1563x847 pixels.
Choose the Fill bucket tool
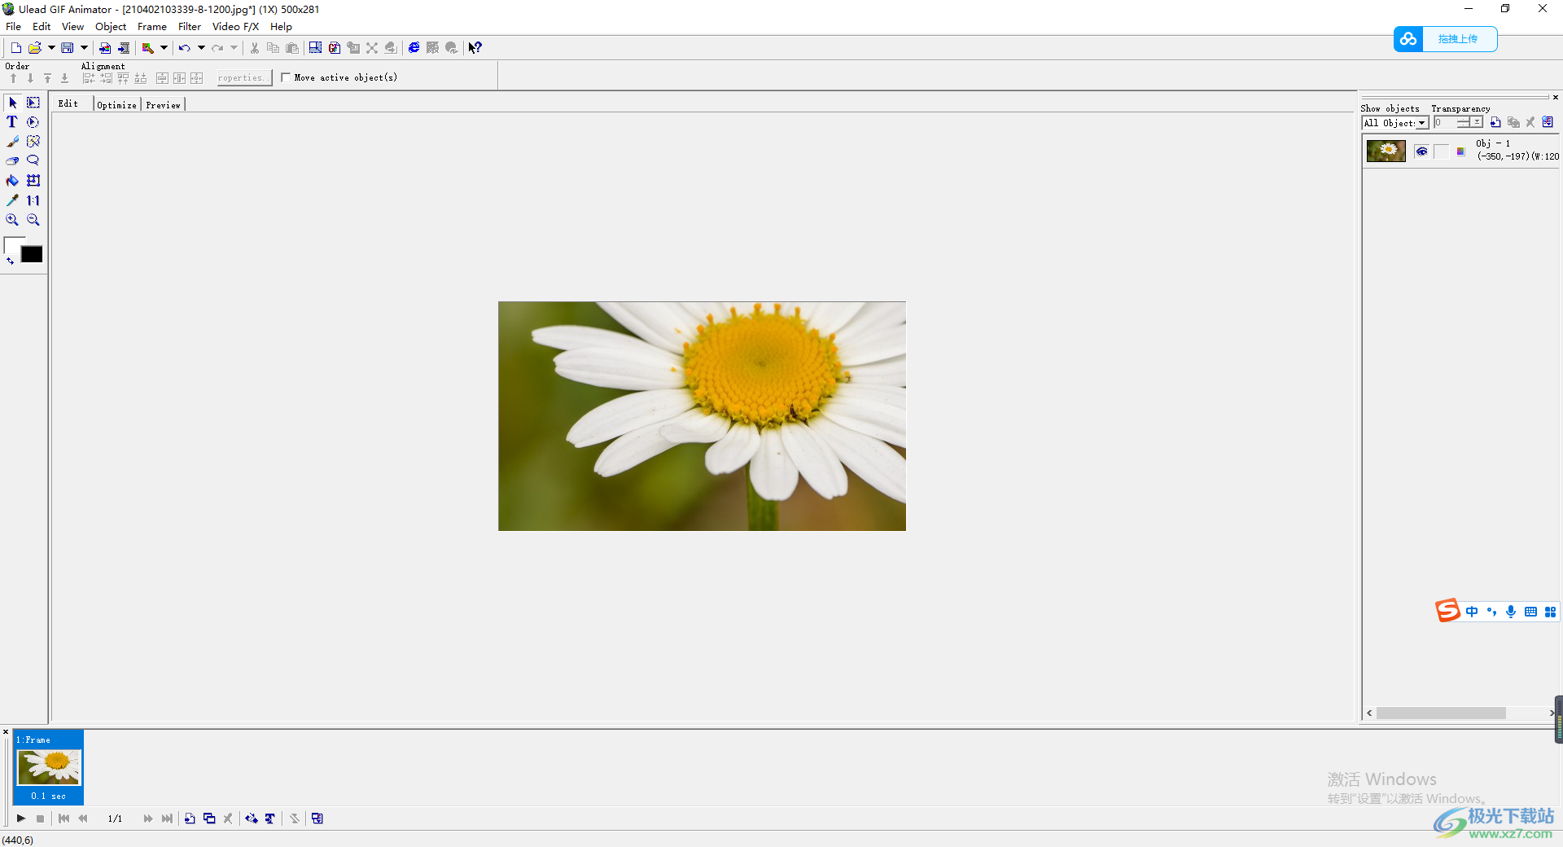point(12,181)
